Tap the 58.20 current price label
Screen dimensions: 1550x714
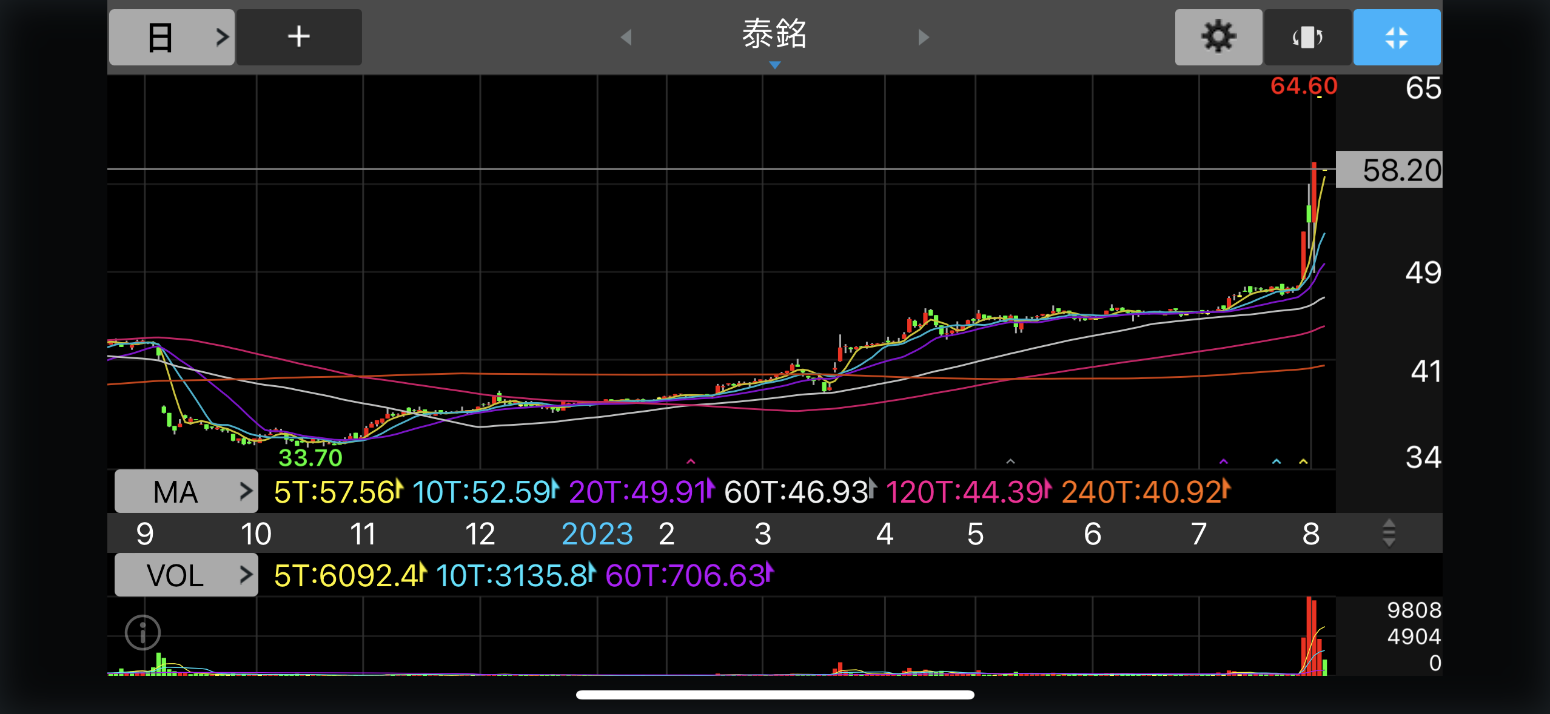point(1389,170)
